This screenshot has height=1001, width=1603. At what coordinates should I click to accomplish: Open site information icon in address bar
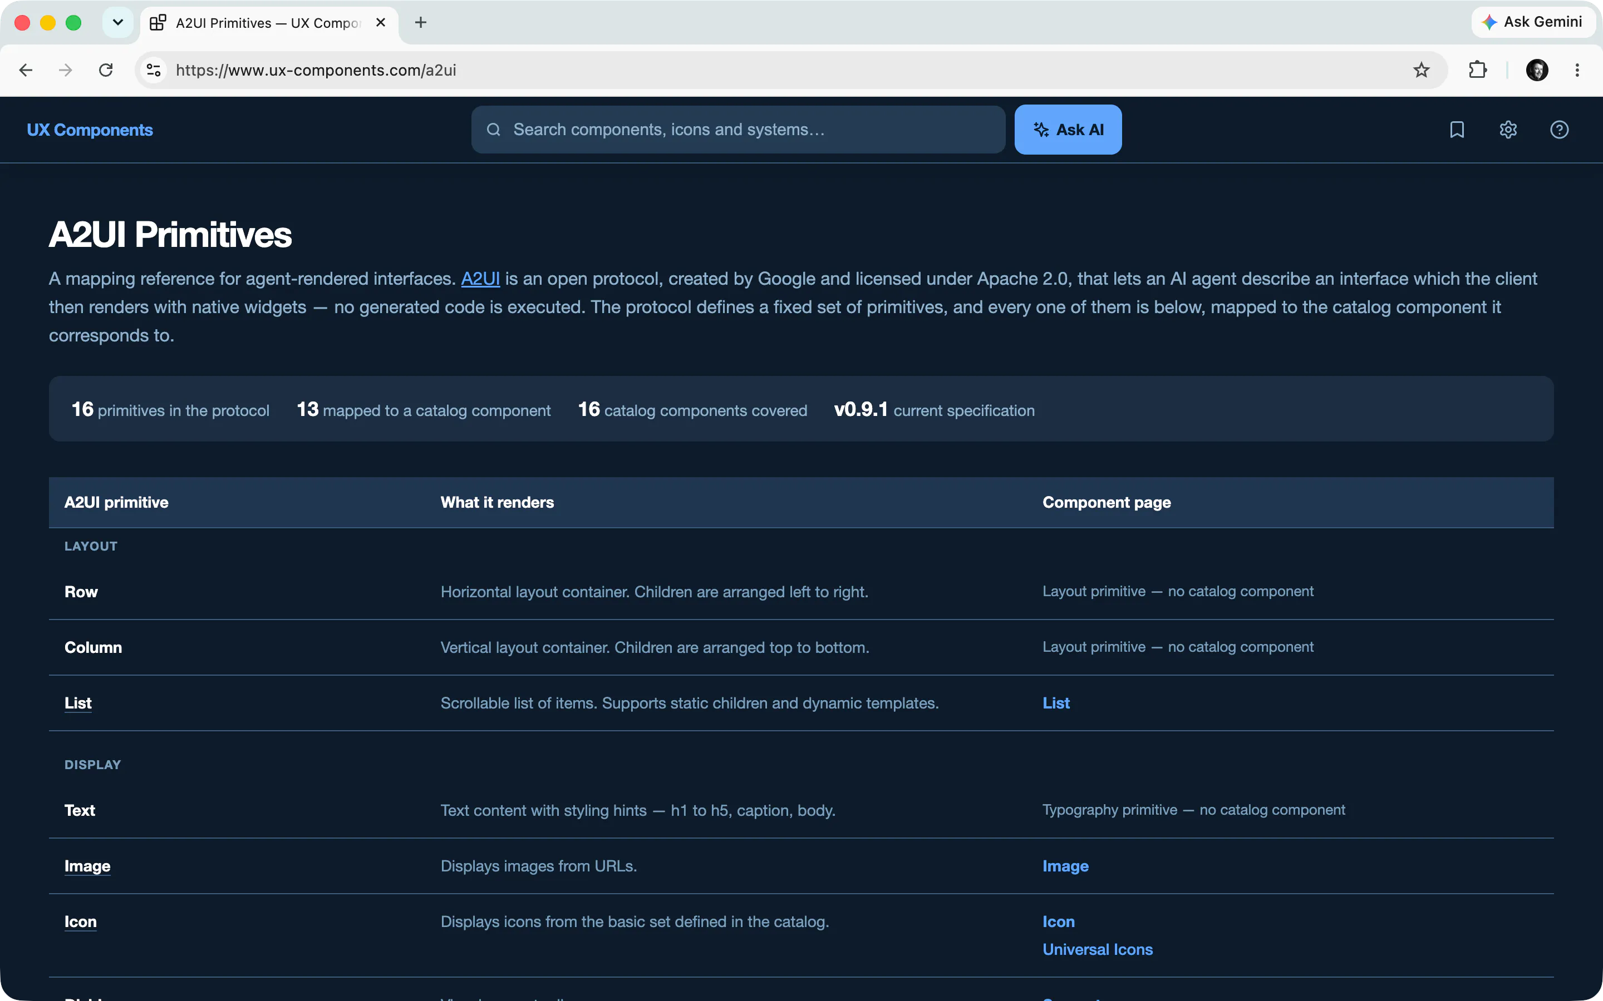154,70
